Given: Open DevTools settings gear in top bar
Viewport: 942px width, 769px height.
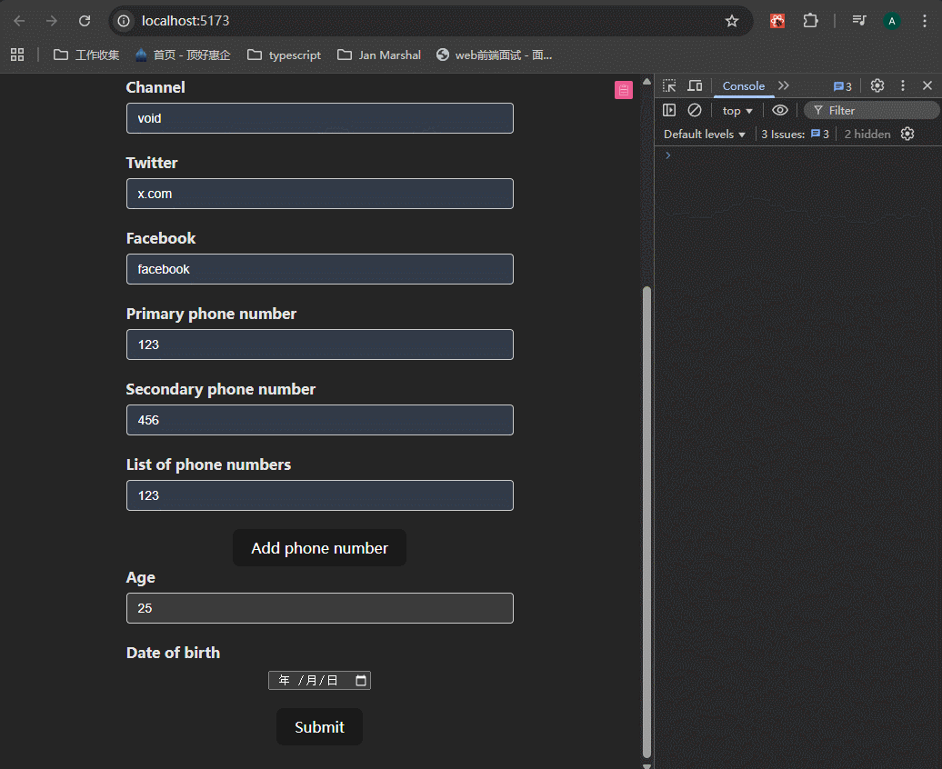Looking at the screenshot, I should (877, 85).
